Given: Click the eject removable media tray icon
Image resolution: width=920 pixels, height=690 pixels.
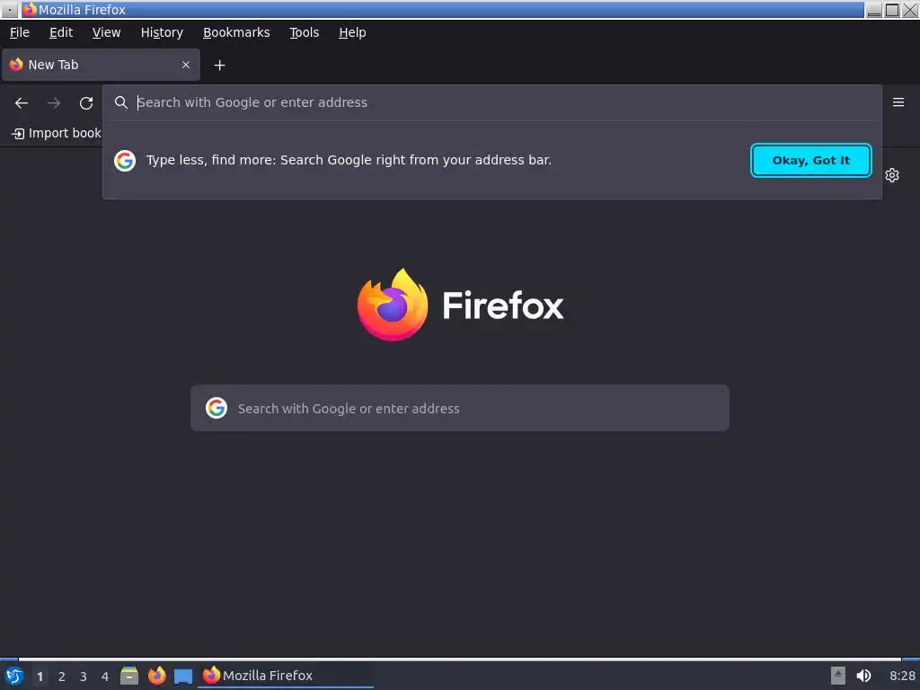Looking at the screenshot, I should click(x=838, y=676).
